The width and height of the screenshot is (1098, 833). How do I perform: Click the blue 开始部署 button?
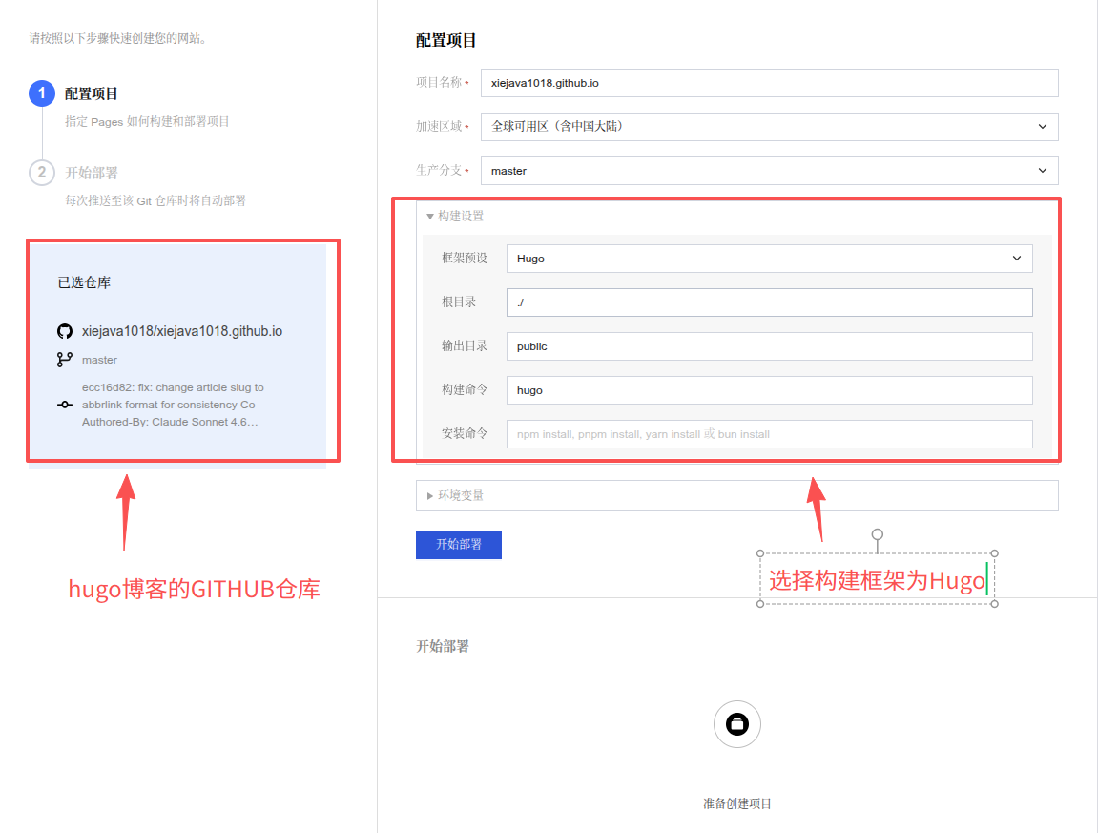point(459,544)
